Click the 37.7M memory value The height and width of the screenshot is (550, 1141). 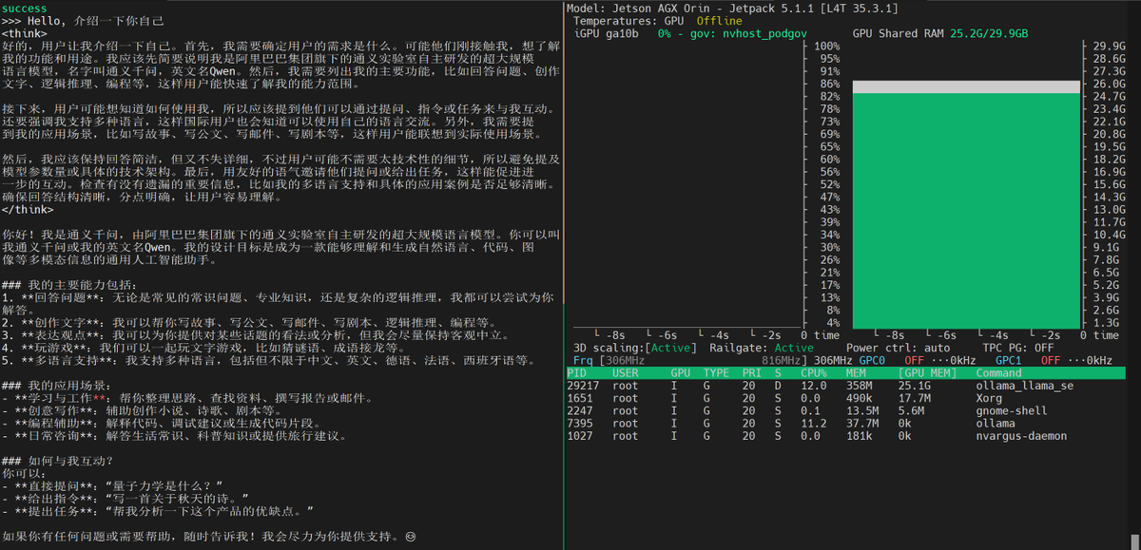862,424
